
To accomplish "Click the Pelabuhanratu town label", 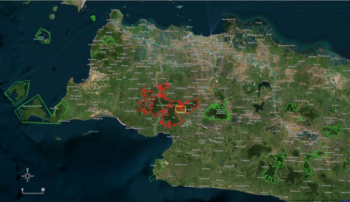I will pyautogui.click(x=173, y=137).
